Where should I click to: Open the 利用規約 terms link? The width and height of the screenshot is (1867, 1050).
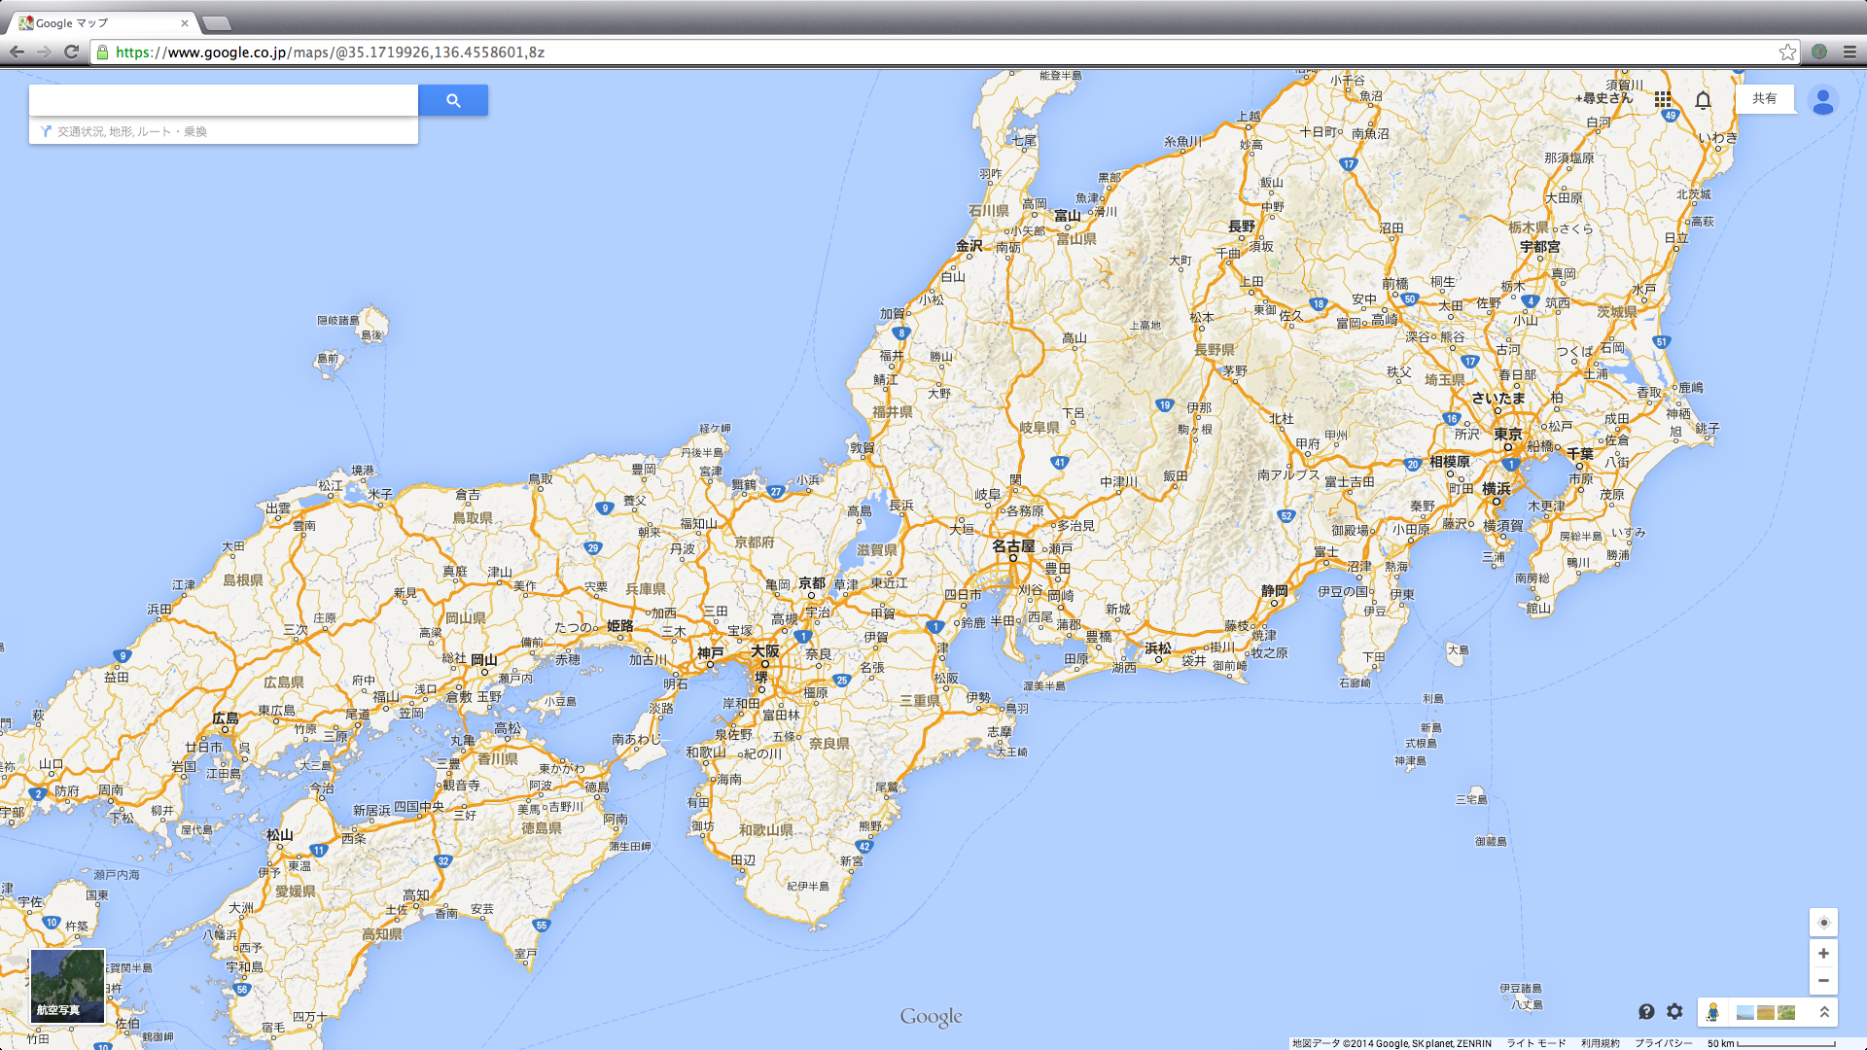tap(1600, 1043)
